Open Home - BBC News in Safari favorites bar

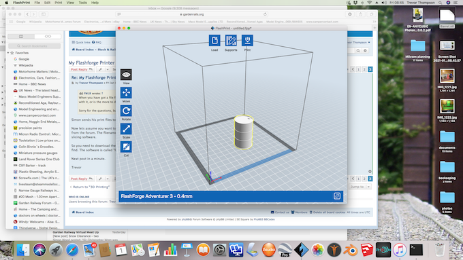135,22
